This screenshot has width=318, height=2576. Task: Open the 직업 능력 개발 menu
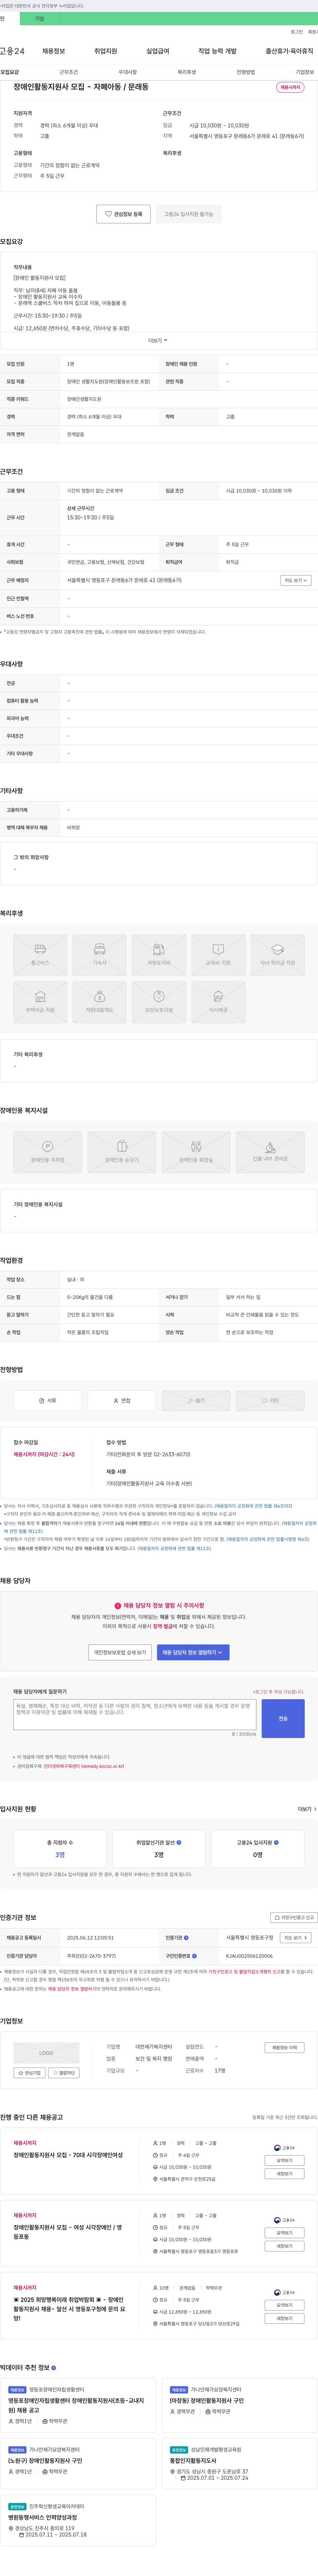coord(217,51)
